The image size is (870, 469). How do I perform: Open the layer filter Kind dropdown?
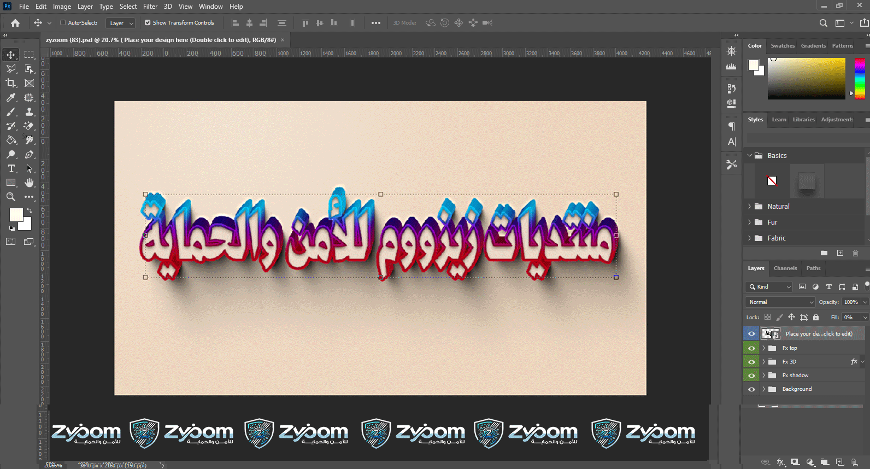click(769, 286)
